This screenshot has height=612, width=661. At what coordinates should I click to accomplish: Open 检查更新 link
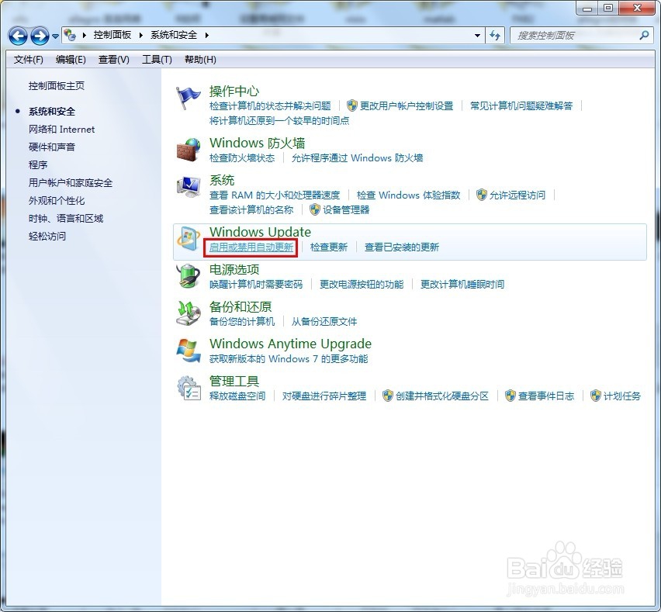(329, 247)
